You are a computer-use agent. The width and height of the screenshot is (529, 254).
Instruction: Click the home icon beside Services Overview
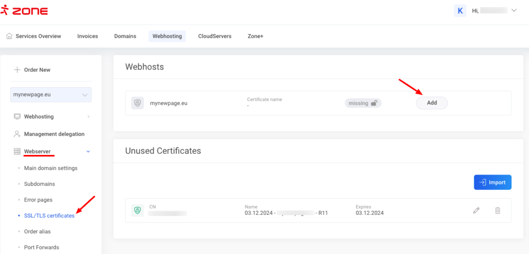point(9,36)
